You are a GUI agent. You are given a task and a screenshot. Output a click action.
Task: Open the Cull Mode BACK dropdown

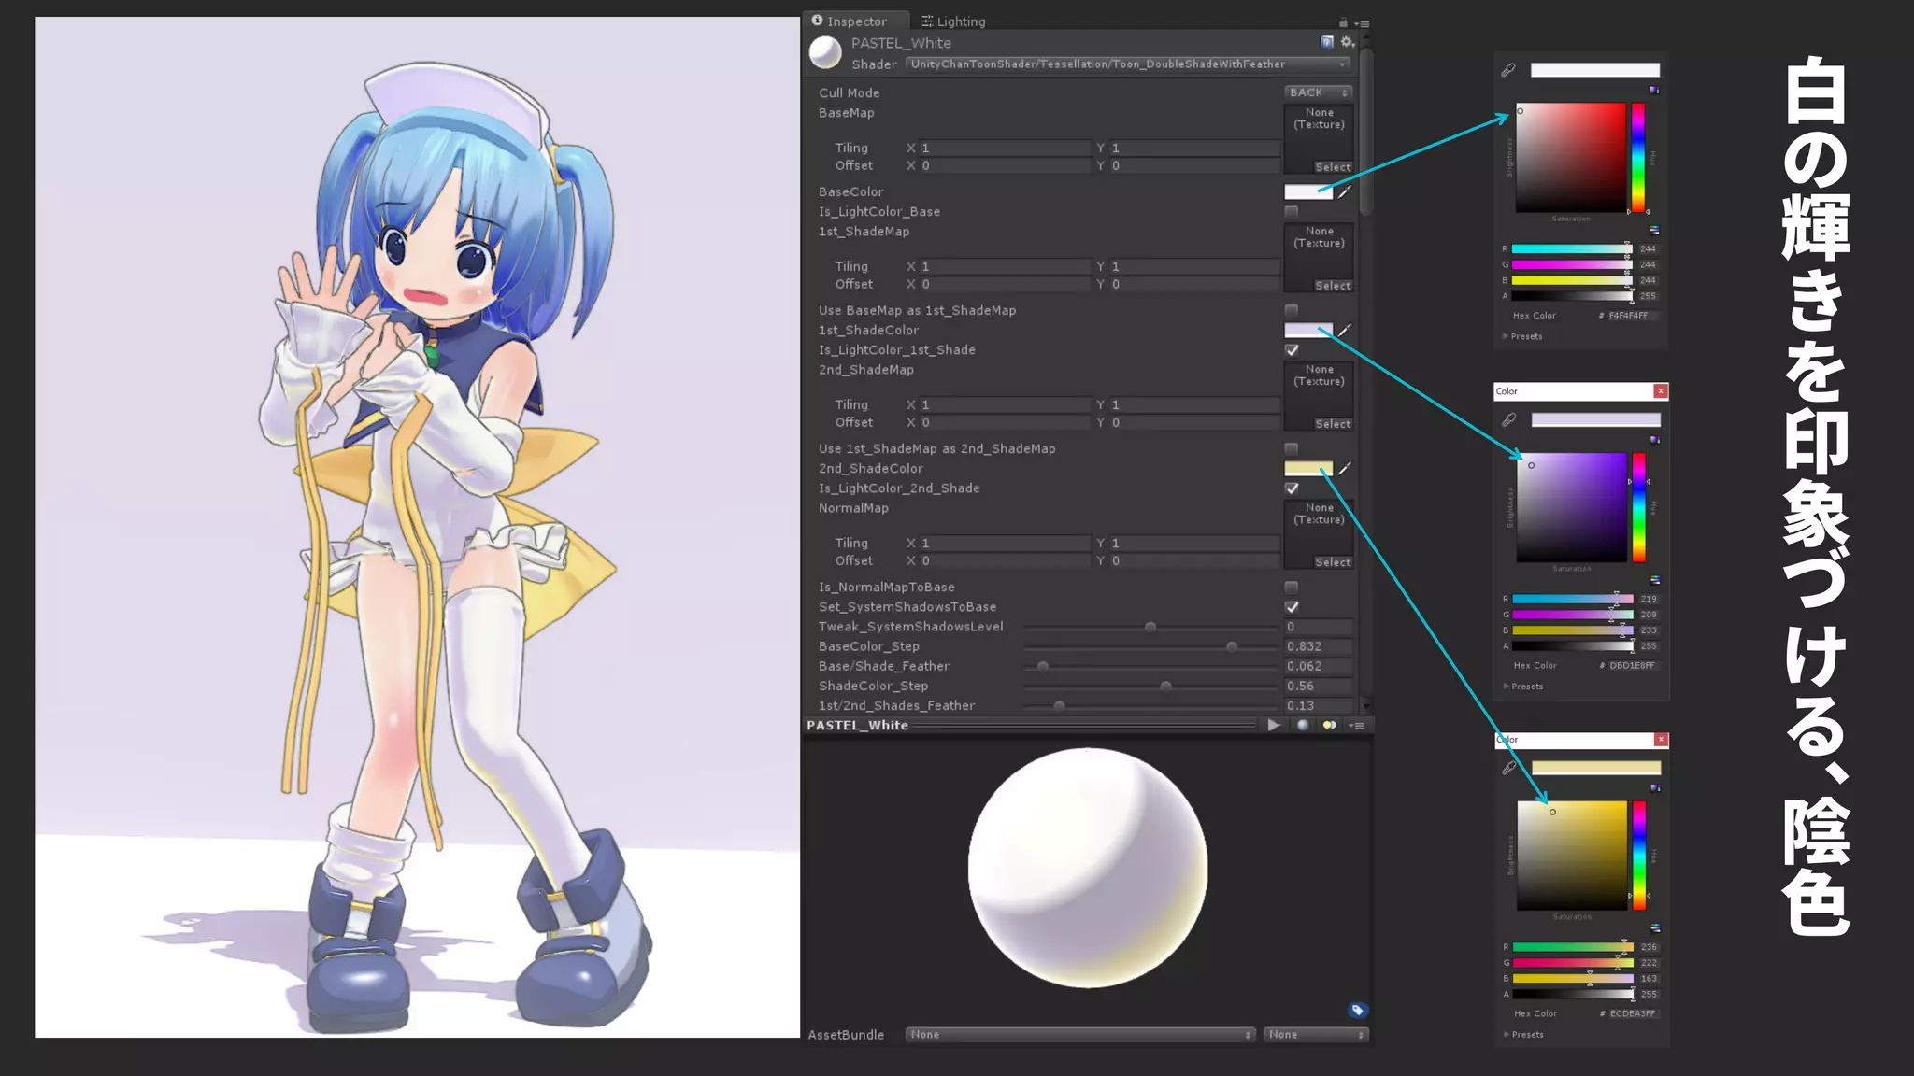(x=1318, y=92)
